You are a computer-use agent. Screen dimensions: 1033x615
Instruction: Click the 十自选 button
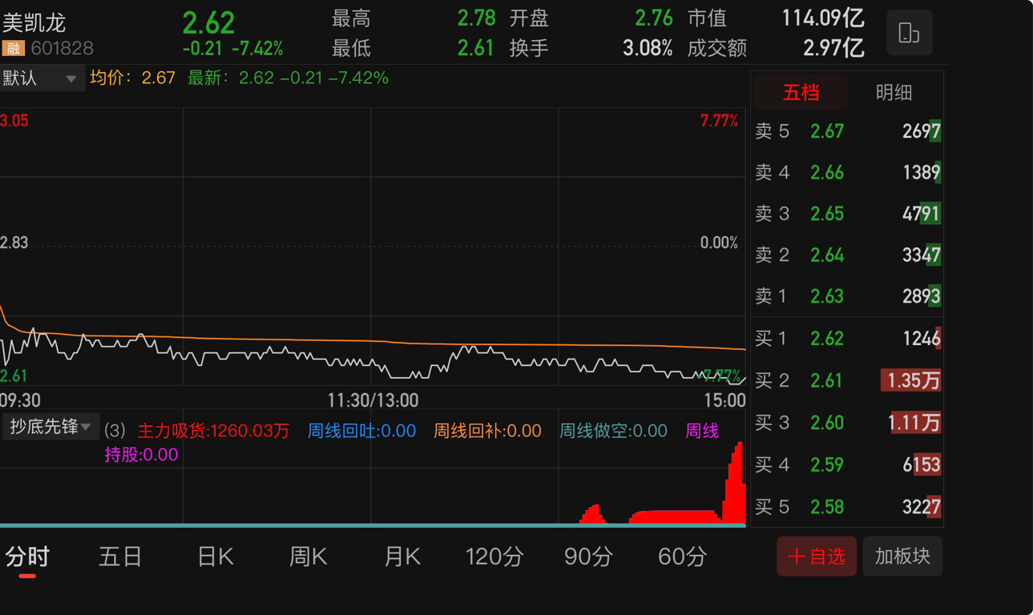point(817,556)
